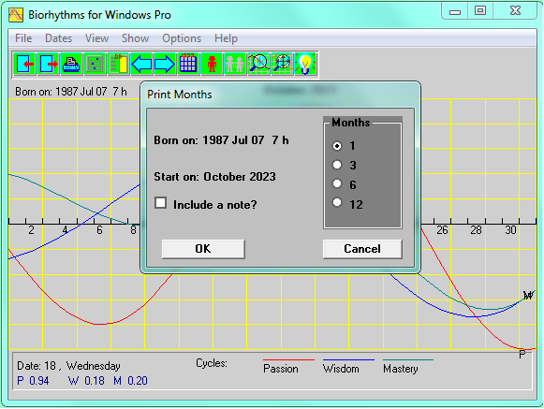
Task: Click the 'Wisdom' legend label
Action: coord(341,369)
